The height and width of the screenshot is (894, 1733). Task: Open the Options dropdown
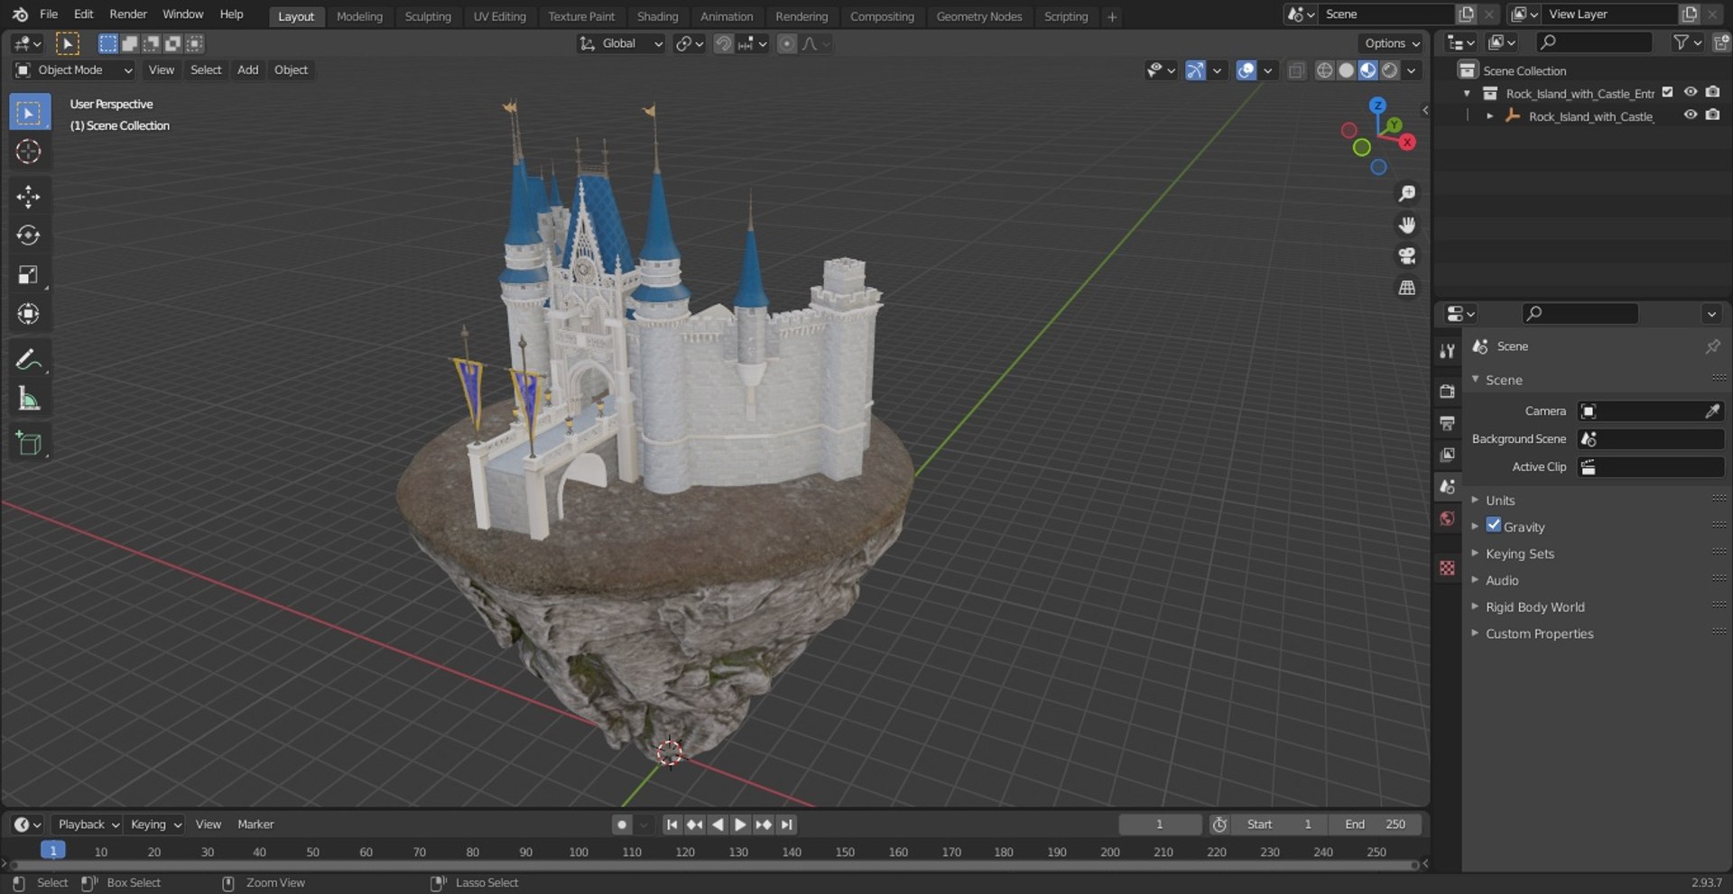[x=1392, y=43]
